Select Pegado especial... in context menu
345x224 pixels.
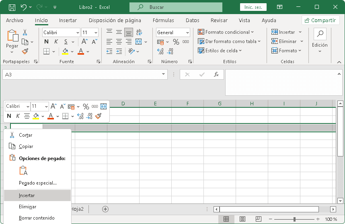tap(37, 183)
